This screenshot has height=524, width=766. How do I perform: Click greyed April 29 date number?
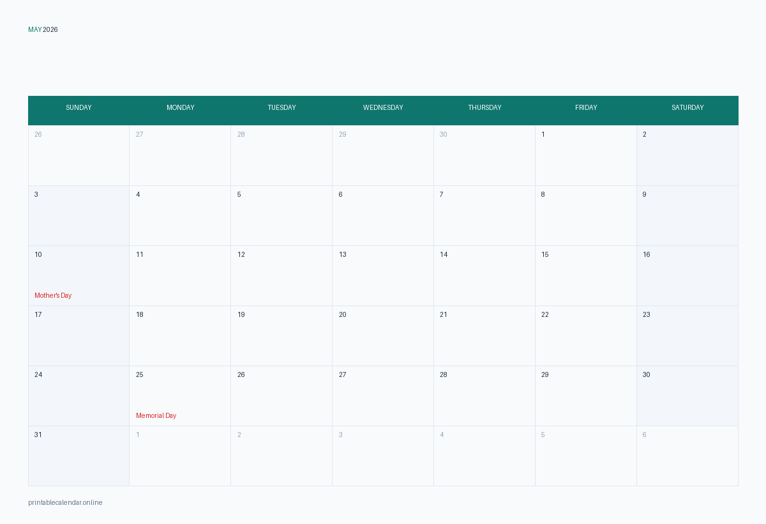point(343,135)
